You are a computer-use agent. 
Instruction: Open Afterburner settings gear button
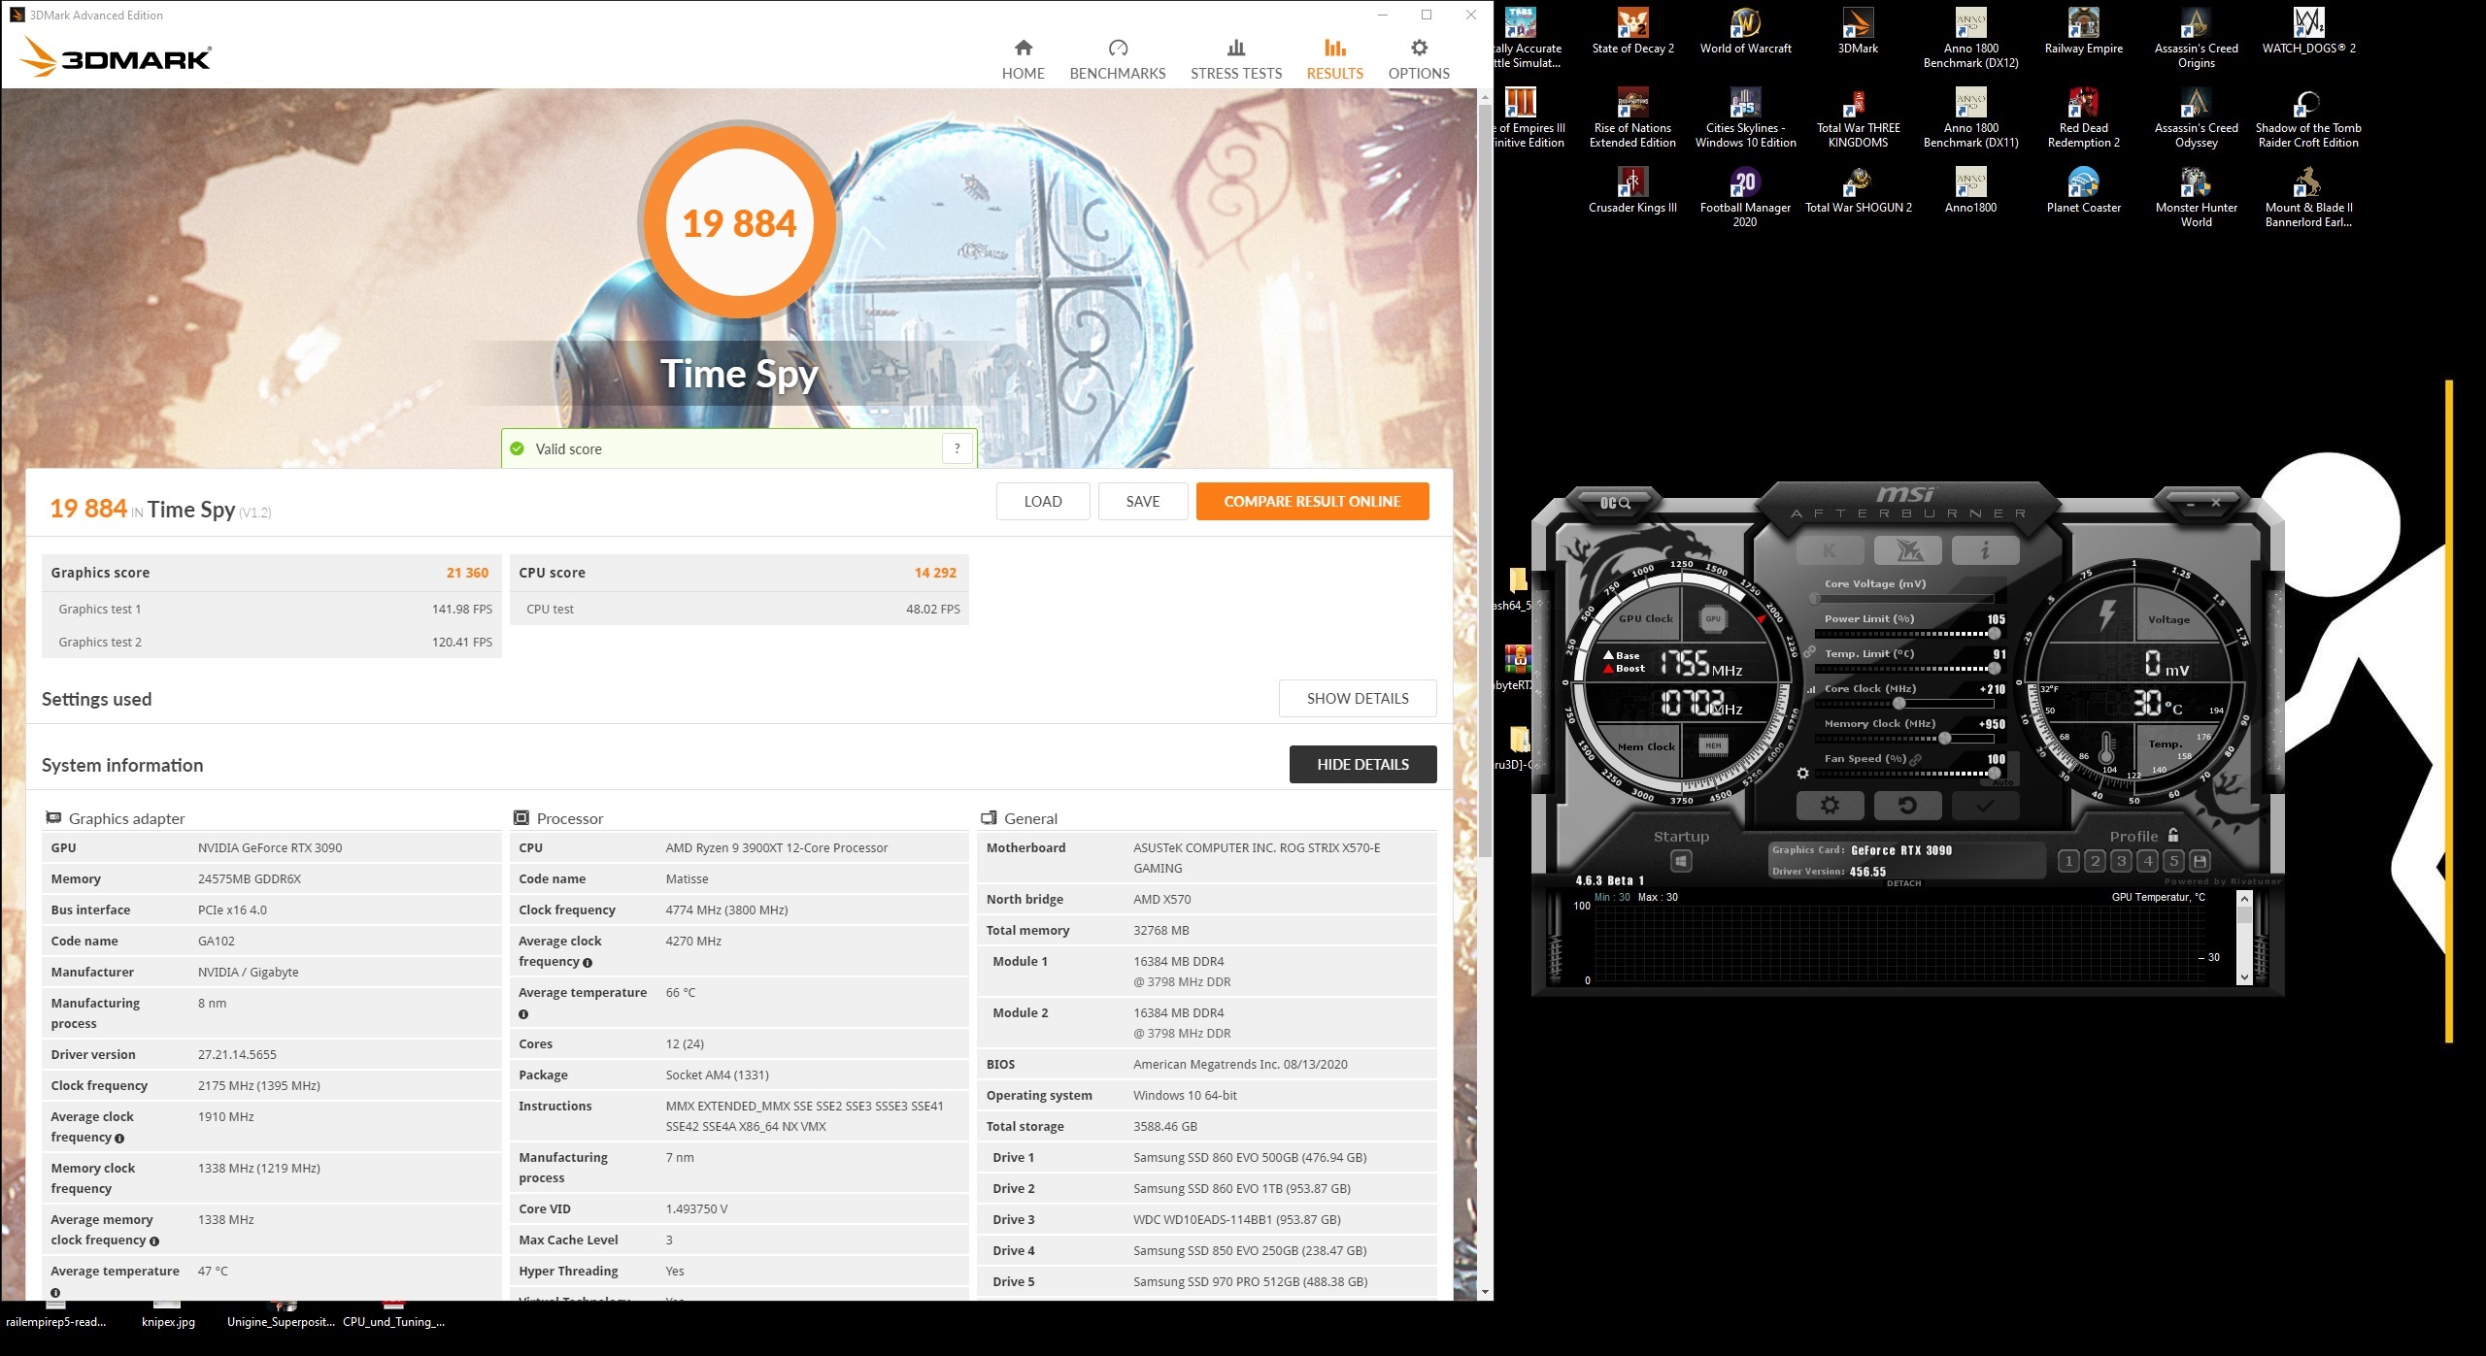pos(1830,806)
